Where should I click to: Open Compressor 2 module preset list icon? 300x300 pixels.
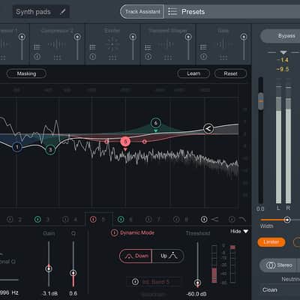[x=37, y=47]
